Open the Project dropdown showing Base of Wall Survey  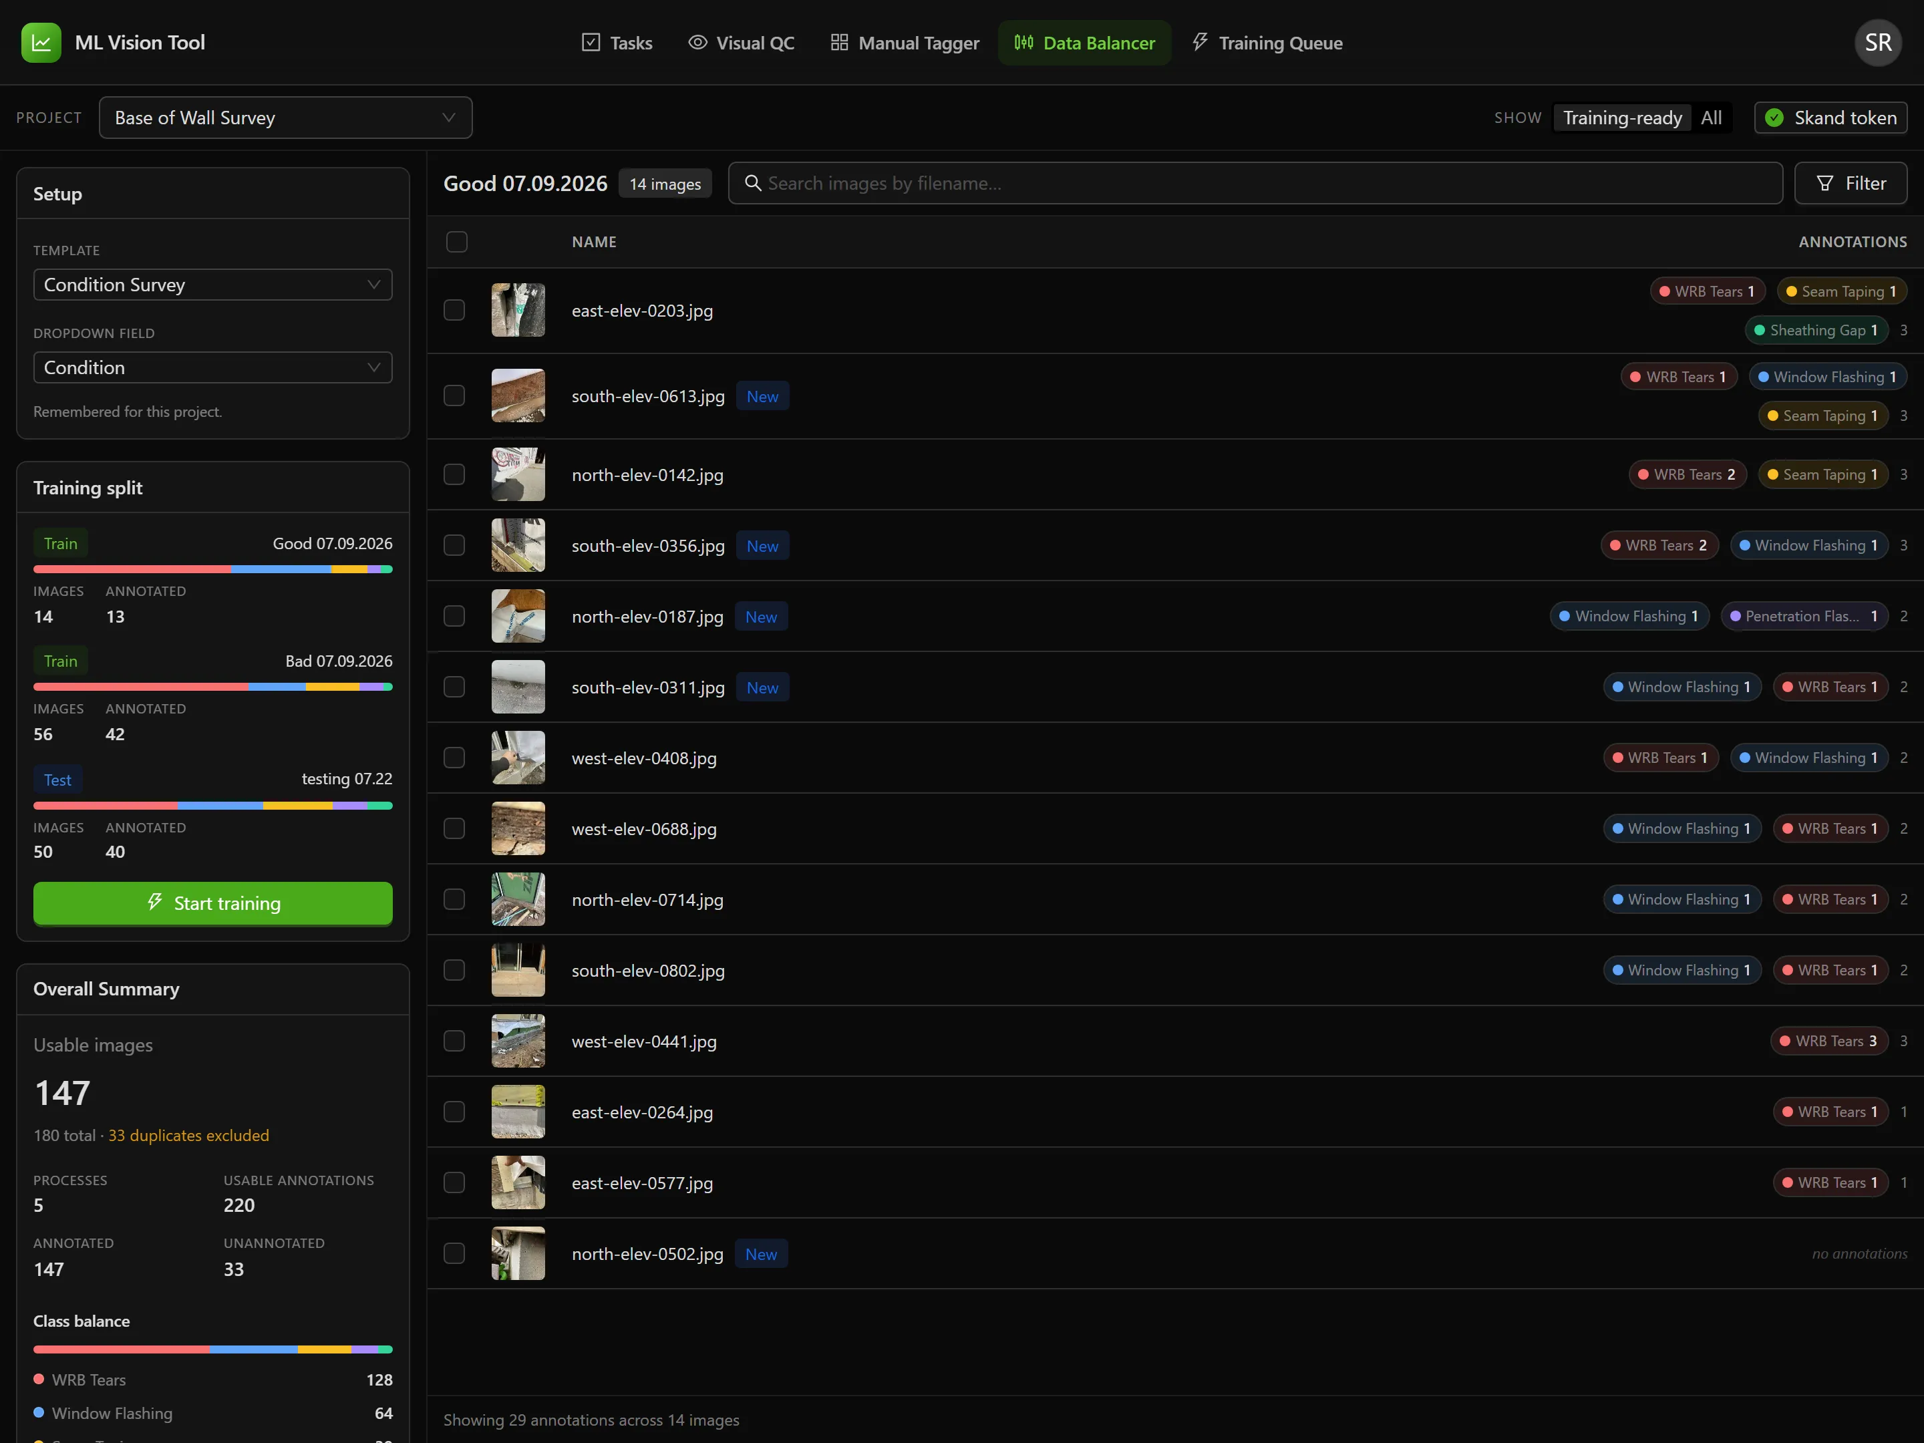point(285,118)
